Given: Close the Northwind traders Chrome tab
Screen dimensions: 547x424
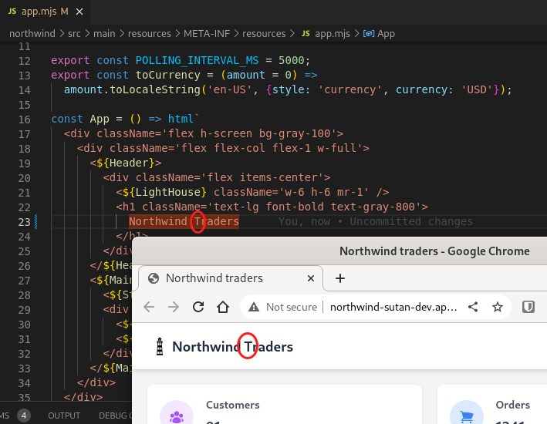Looking at the screenshot, I should pyautogui.click(x=310, y=278).
